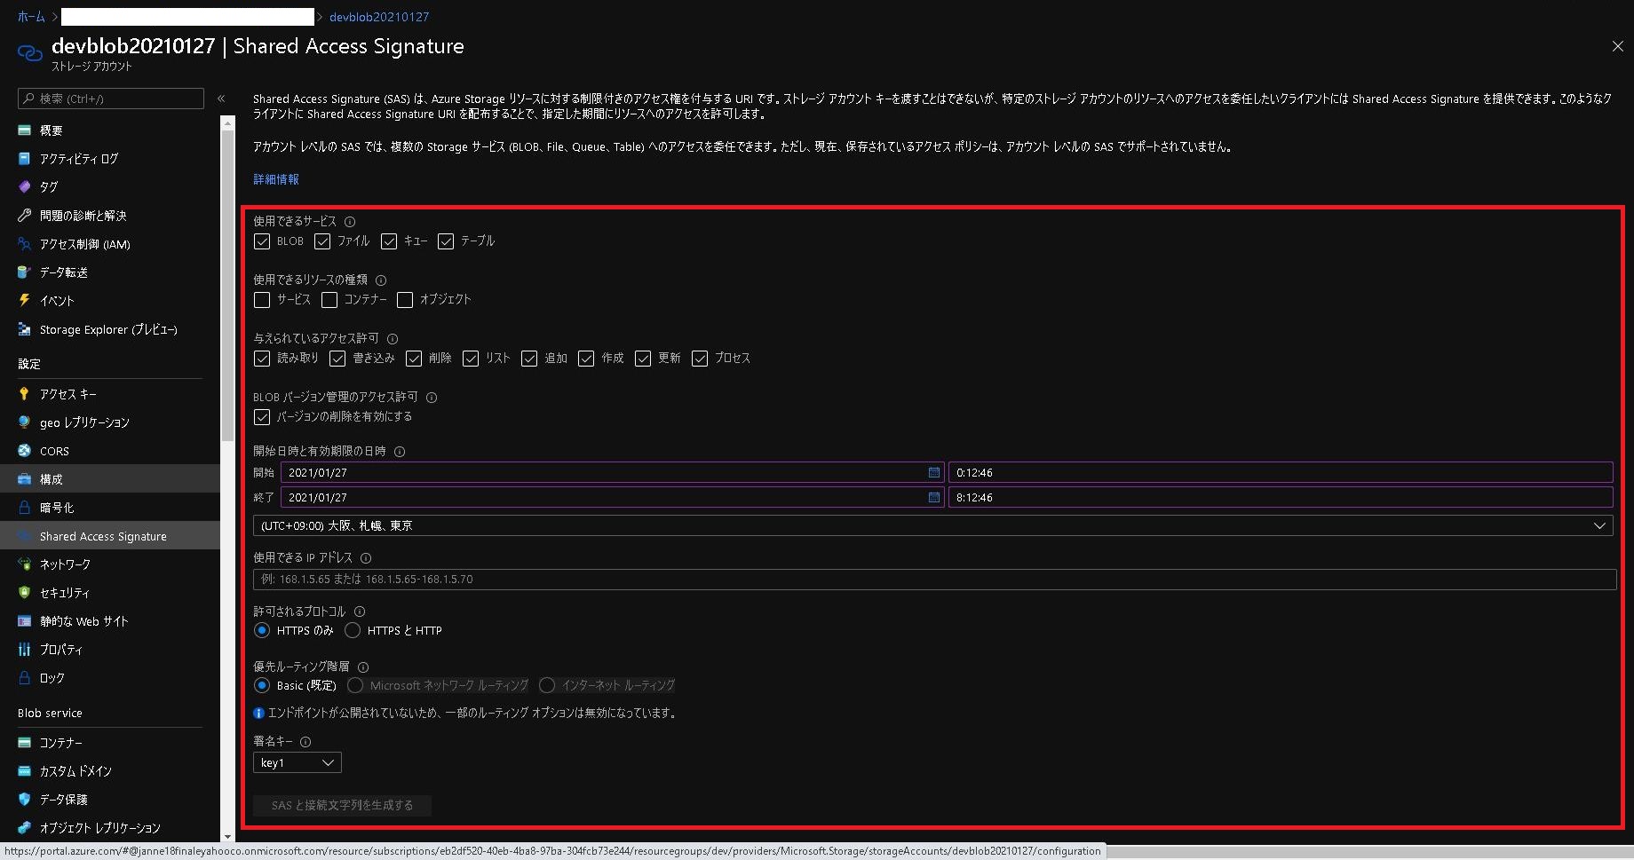
Task: Toggle the 作成 permission checkbox
Action: (586, 359)
